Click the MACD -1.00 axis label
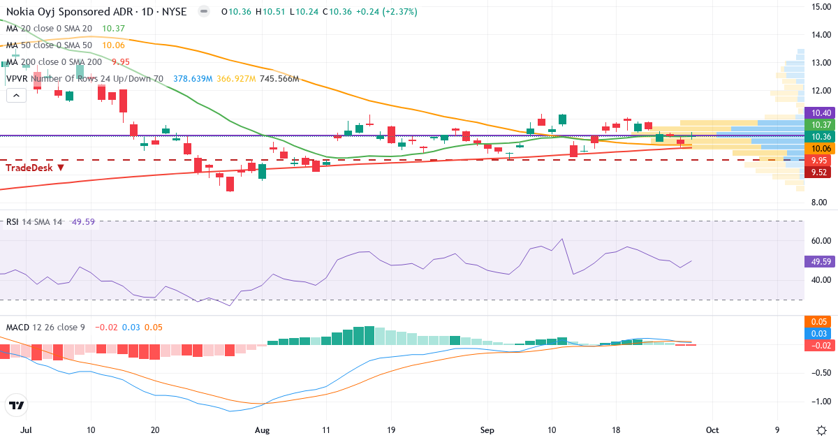 [x=820, y=401]
